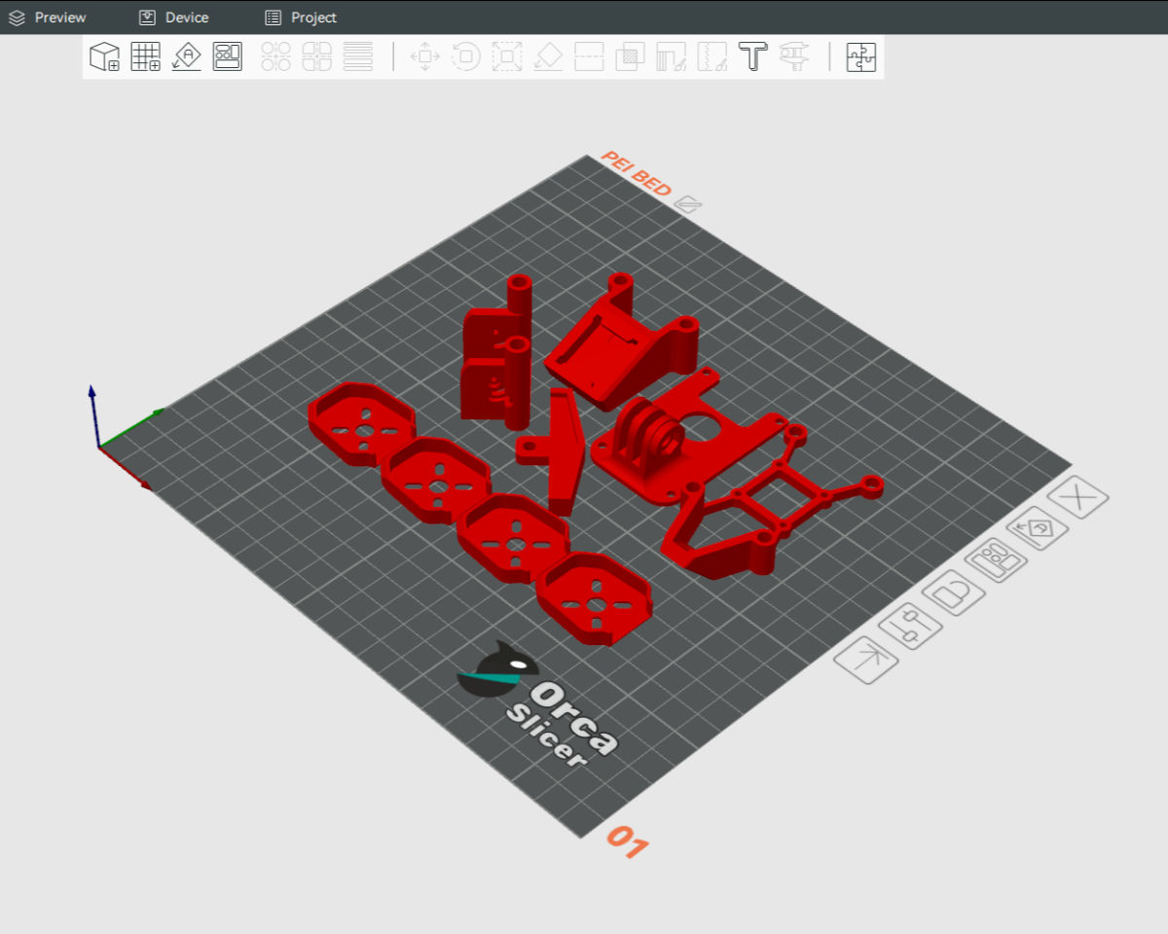Select the Support painting tool
The height and width of the screenshot is (934, 1168).
672,56
